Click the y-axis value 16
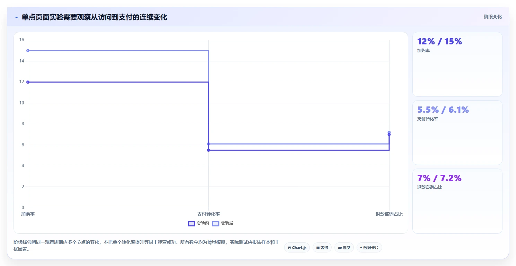The width and height of the screenshot is (516, 266). pyautogui.click(x=21, y=40)
